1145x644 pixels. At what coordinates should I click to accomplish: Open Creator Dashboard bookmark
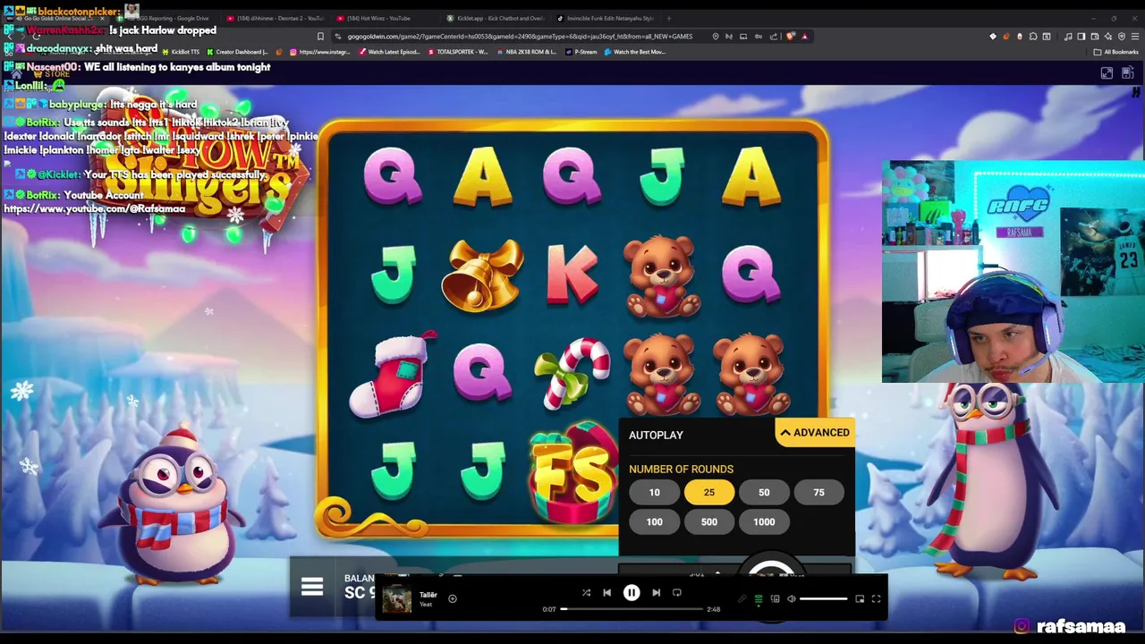click(x=239, y=52)
